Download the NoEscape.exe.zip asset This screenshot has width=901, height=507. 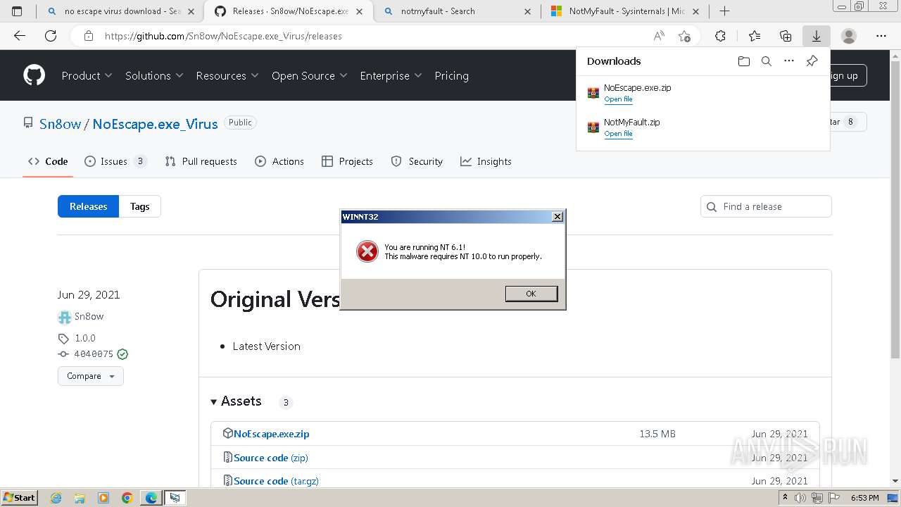(x=272, y=434)
